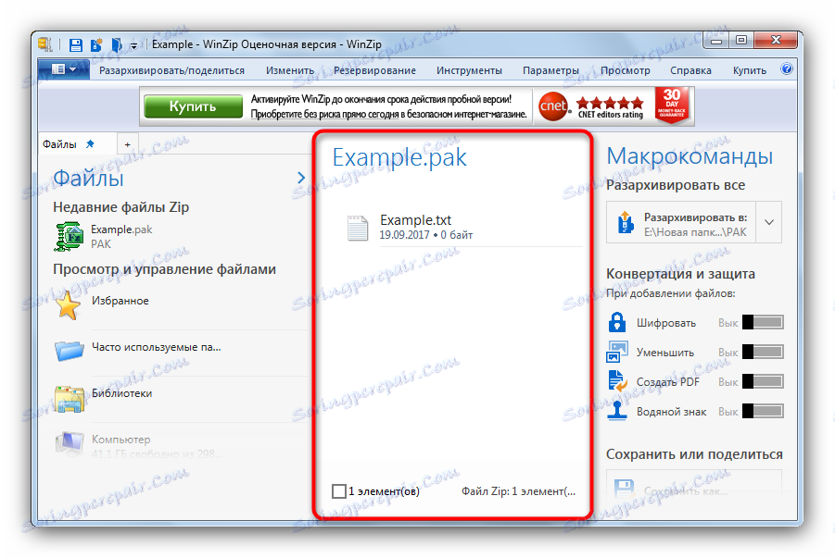The height and width of the screenshot is (558, 835).
Task: Click the Библиотеки libraries icon
Action: pos(70,399)
